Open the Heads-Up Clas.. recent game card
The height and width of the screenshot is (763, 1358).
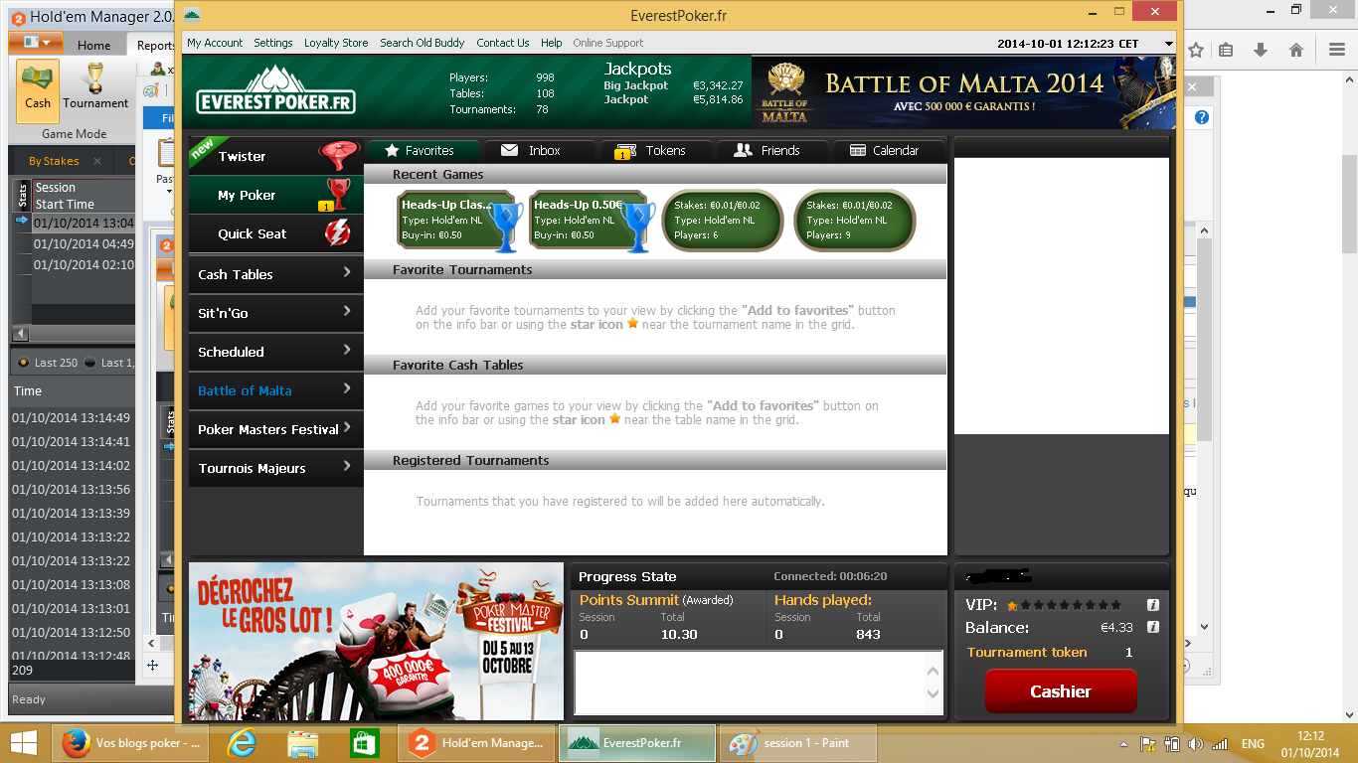coord(456,220)
